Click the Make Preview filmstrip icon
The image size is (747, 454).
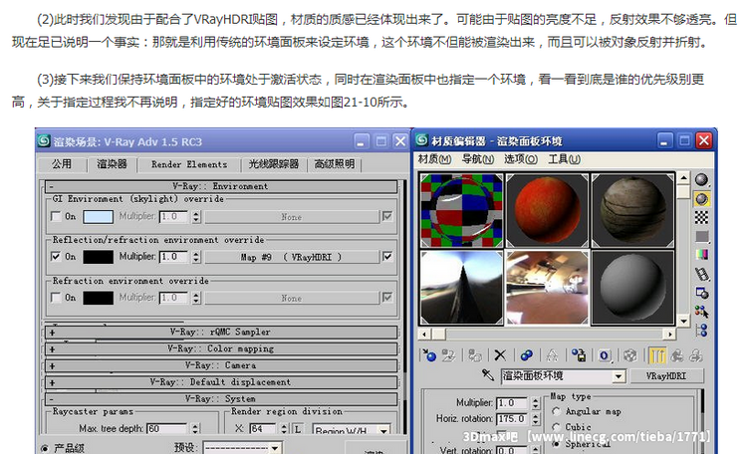tap(701, 274)
